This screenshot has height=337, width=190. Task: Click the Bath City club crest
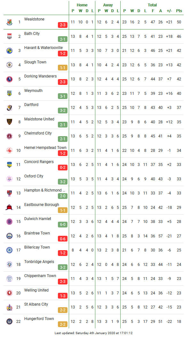(x=10, y=36)
